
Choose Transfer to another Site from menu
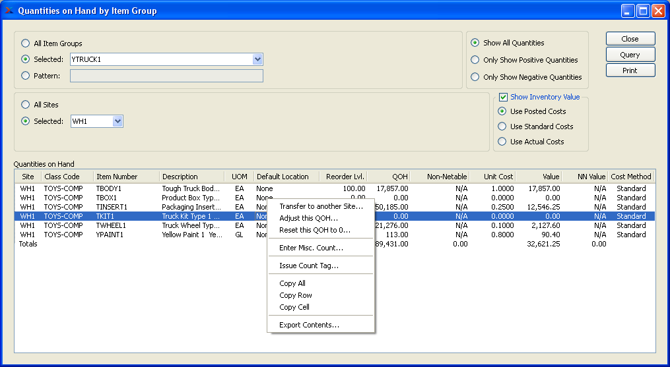[x=321, y=206]
